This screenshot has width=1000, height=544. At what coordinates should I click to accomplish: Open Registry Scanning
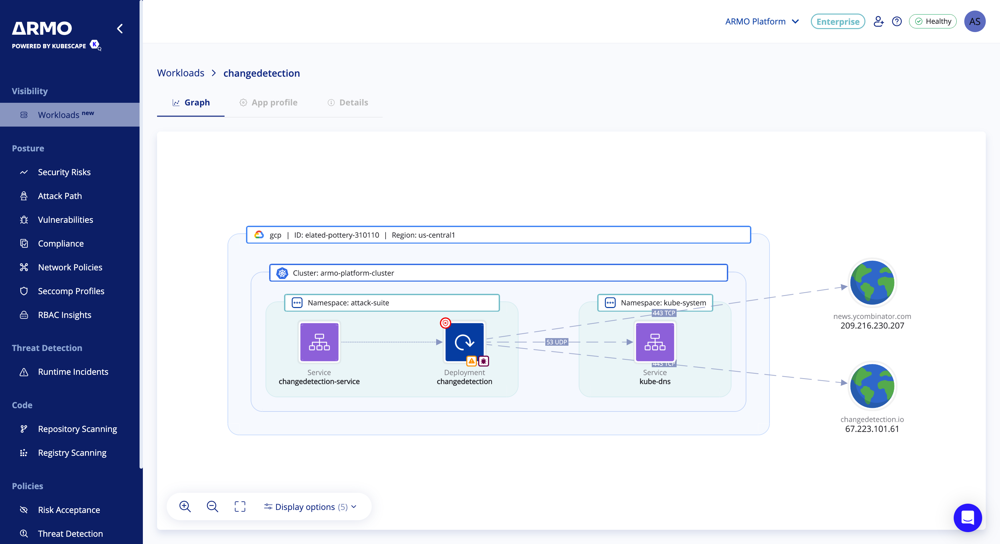72,452
